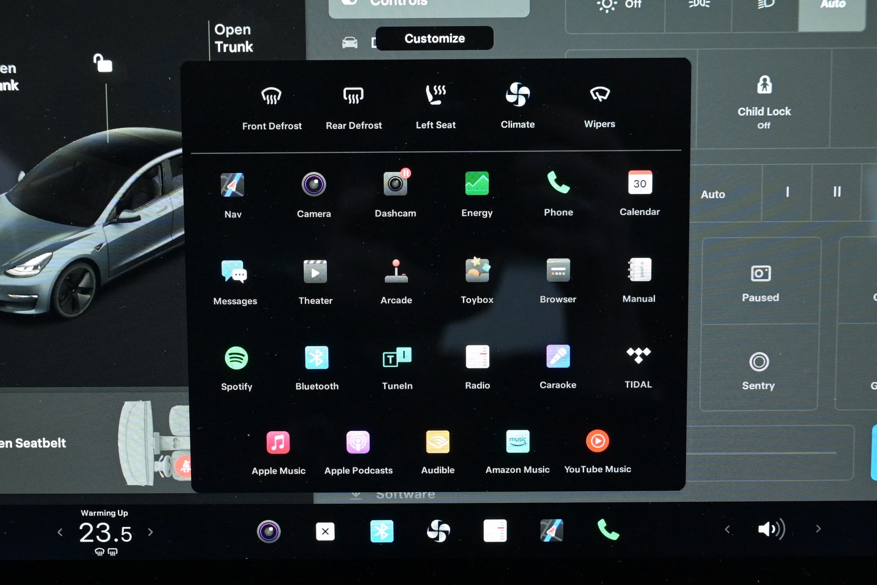Open Bluetooth from bottom dock

tap(381, 531)
